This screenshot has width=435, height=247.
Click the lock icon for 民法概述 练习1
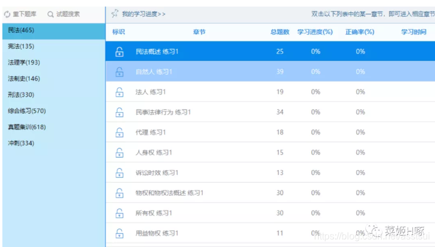[x=120, y=52]
